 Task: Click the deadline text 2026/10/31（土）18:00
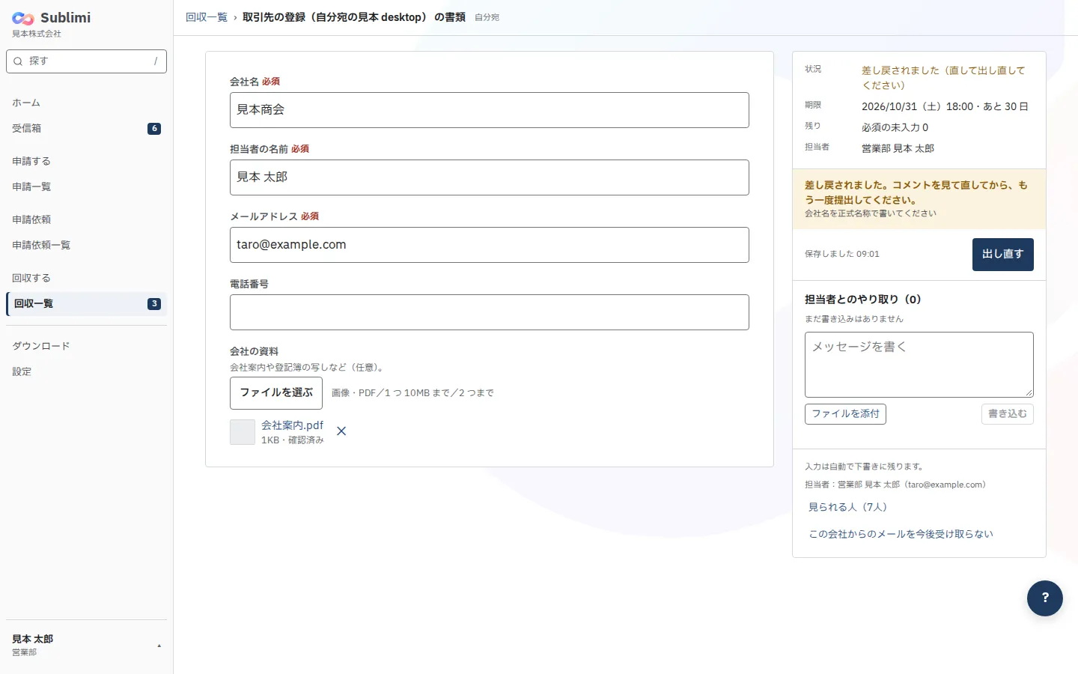(x=918, y=107)
